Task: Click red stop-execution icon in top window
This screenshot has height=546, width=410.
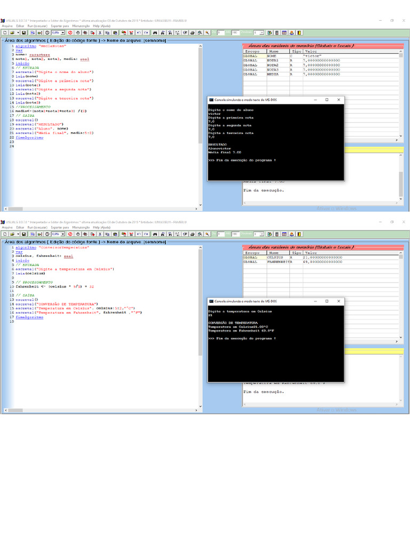Action: tap(70, 33)
